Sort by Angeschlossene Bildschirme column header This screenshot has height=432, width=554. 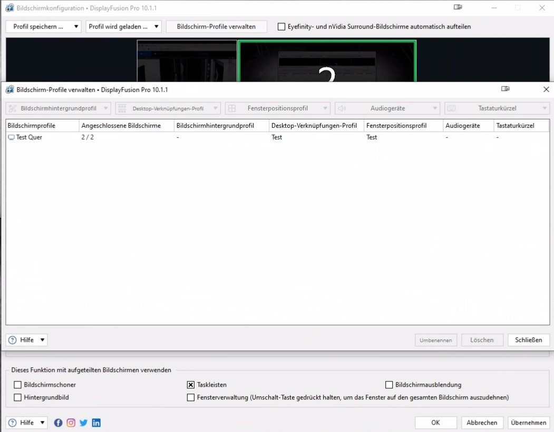pos(127,126)
